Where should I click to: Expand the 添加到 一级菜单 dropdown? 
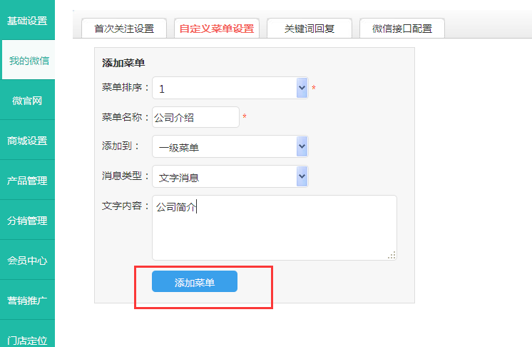230,147
